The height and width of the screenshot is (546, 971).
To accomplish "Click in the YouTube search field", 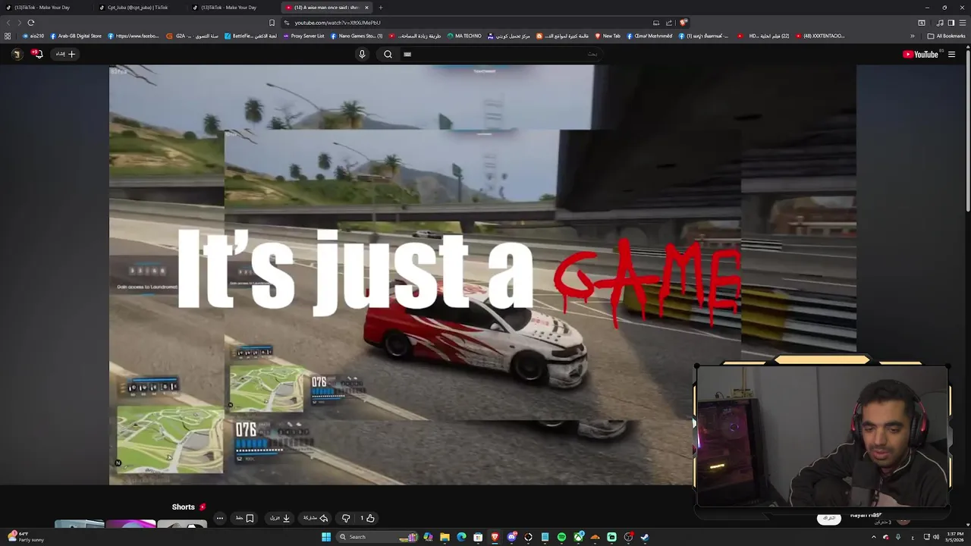I will pos(501,54).
